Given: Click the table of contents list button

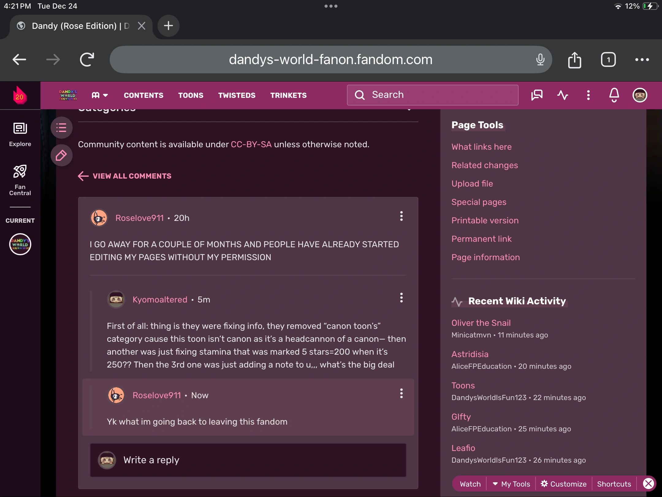Looking at the screenshot, I should (61, 128).
